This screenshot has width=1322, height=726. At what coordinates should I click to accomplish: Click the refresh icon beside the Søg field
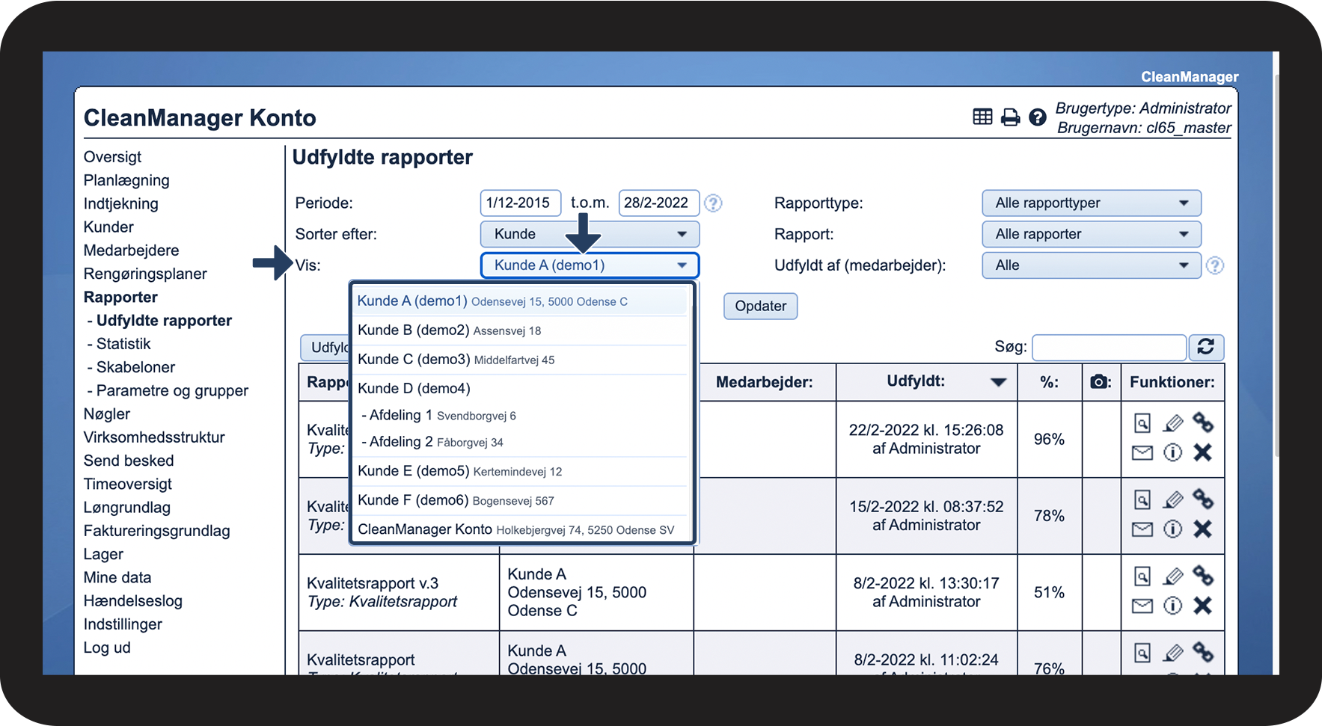click(1205, 347)
